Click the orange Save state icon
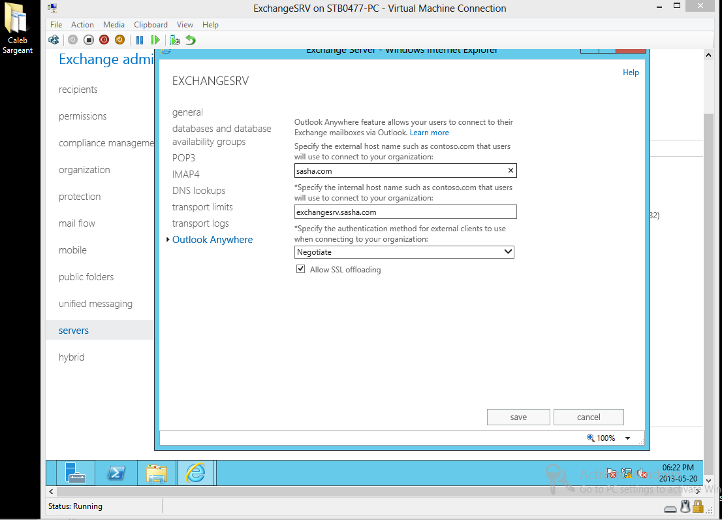 119,40
